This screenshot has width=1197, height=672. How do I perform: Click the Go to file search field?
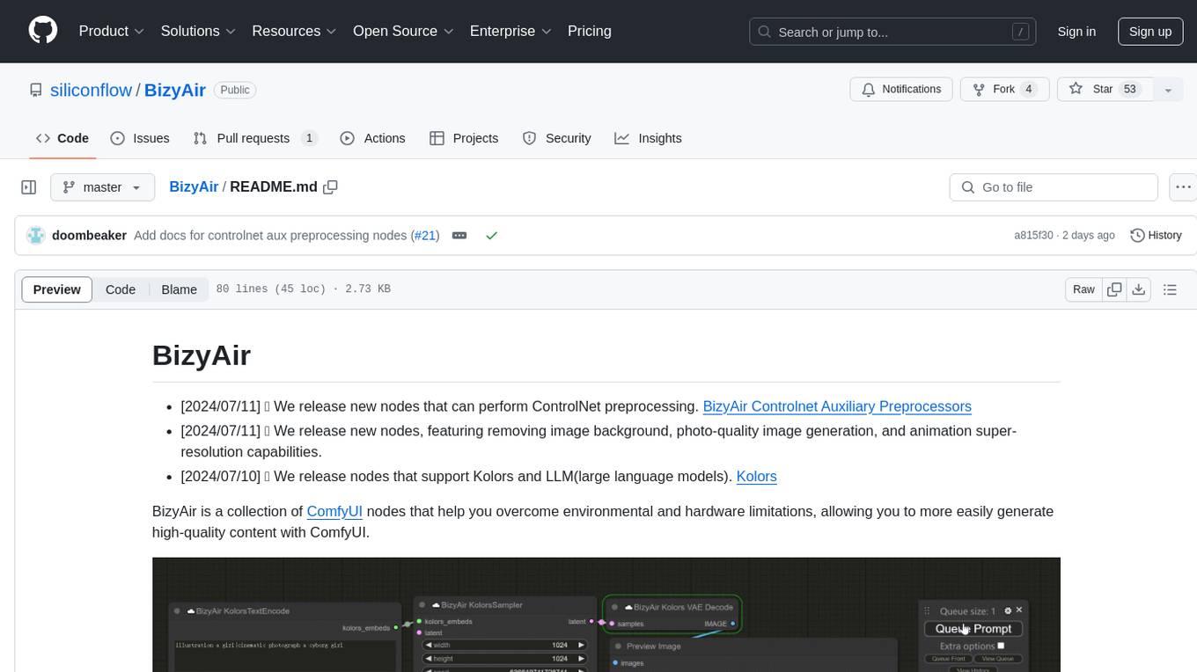[1054, 187]
